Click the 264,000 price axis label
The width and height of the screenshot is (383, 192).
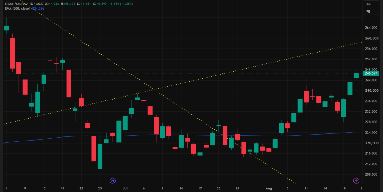coord(371,28)
